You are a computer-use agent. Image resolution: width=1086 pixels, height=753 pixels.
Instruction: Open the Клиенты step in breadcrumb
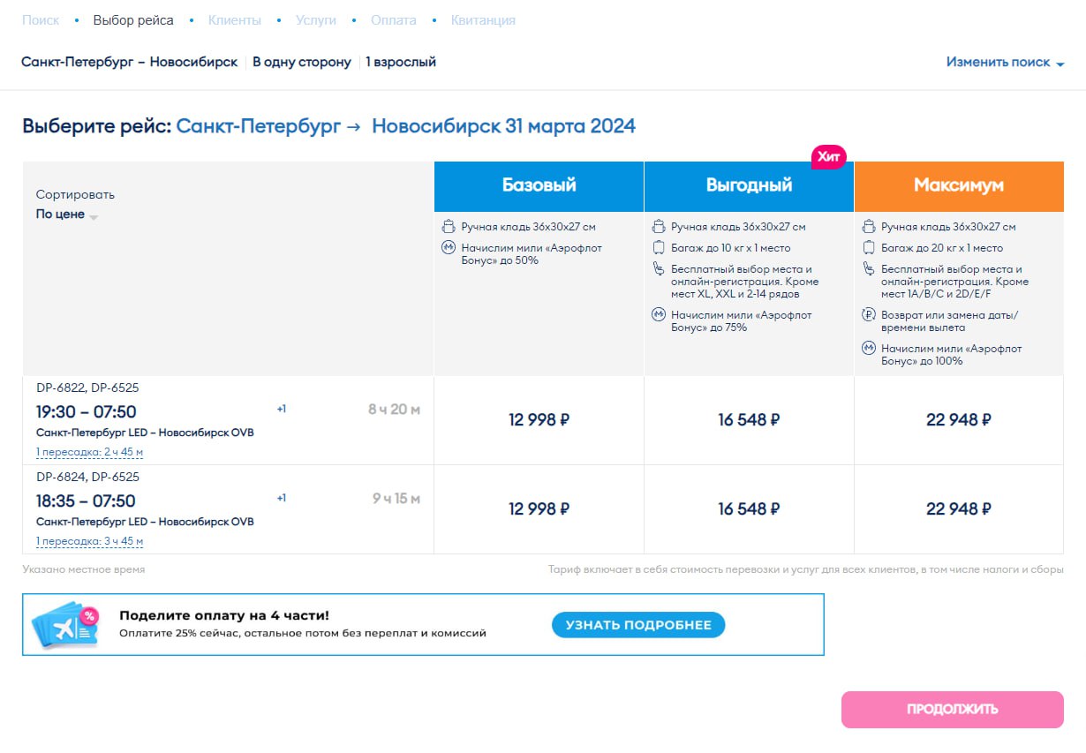[x=234, y=20]
